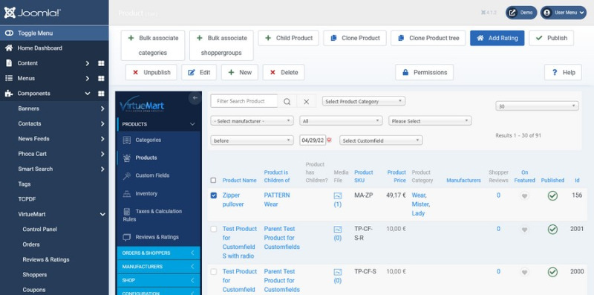
Task: Open the PATTERN Wear parent product link
Action: pyautogui.click(x=277, y=200)
